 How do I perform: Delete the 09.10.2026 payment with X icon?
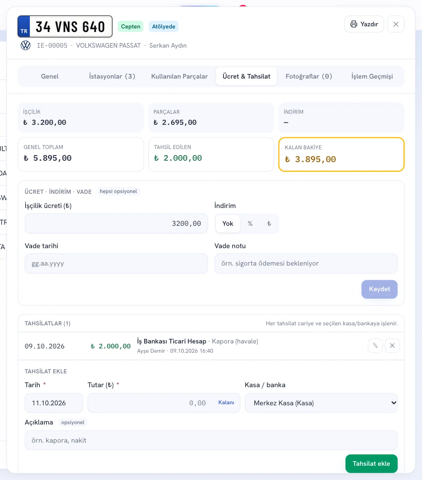pyautogui.click(x=392, y=346)
